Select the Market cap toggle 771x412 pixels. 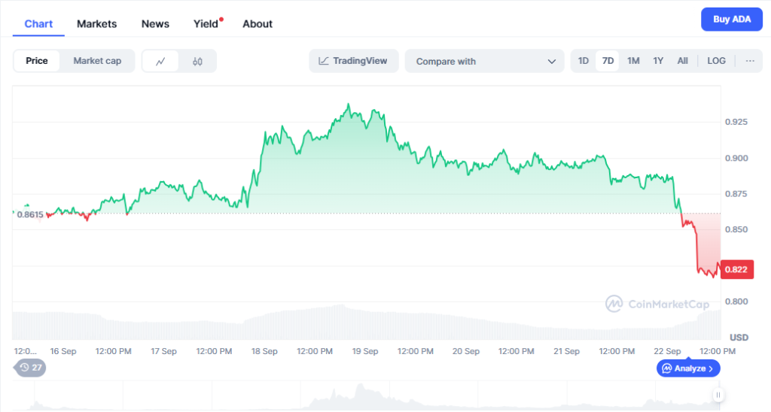click(97, 61)
